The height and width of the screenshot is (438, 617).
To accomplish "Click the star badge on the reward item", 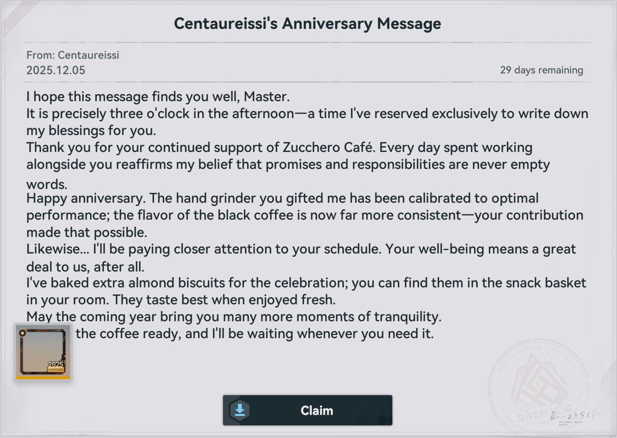I will (23, 333).
